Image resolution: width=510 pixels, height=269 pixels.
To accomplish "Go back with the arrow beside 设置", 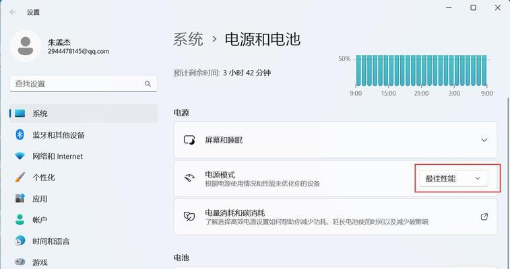I will tap(13, 12).
